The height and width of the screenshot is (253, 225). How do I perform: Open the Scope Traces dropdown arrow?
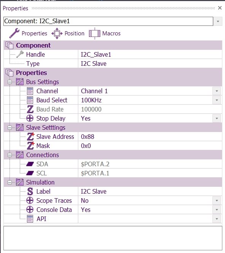tap(217, 200)
